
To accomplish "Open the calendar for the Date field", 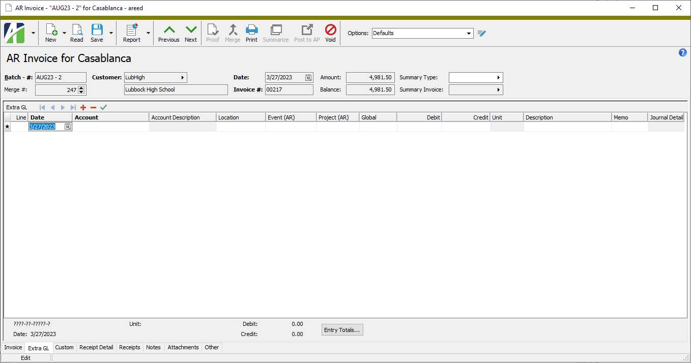I will [x=307, y=77].
